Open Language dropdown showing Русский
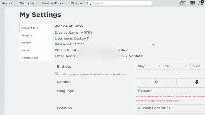 point(170,91)
